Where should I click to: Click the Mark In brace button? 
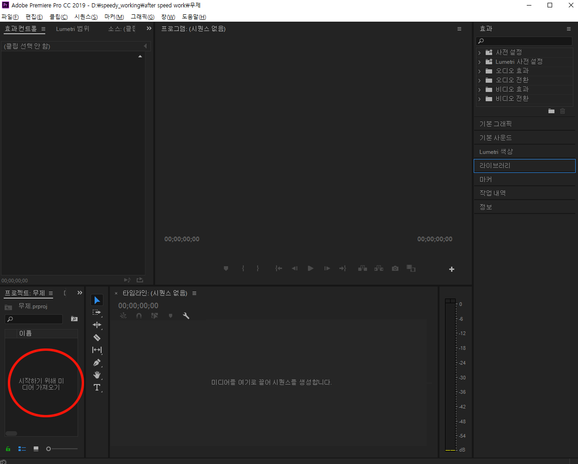pyautogui.click(x=243, y=269)
